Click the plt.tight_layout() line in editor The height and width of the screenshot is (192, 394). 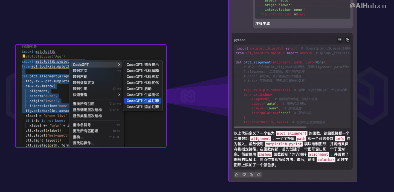click(43, 140)
